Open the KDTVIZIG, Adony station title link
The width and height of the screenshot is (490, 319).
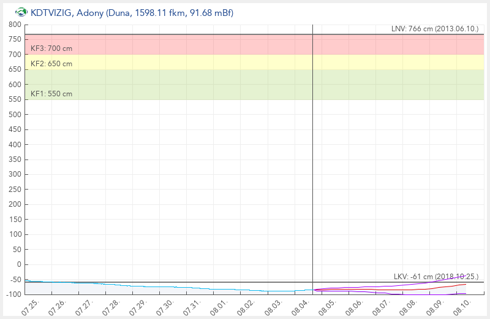pos(132,13)
